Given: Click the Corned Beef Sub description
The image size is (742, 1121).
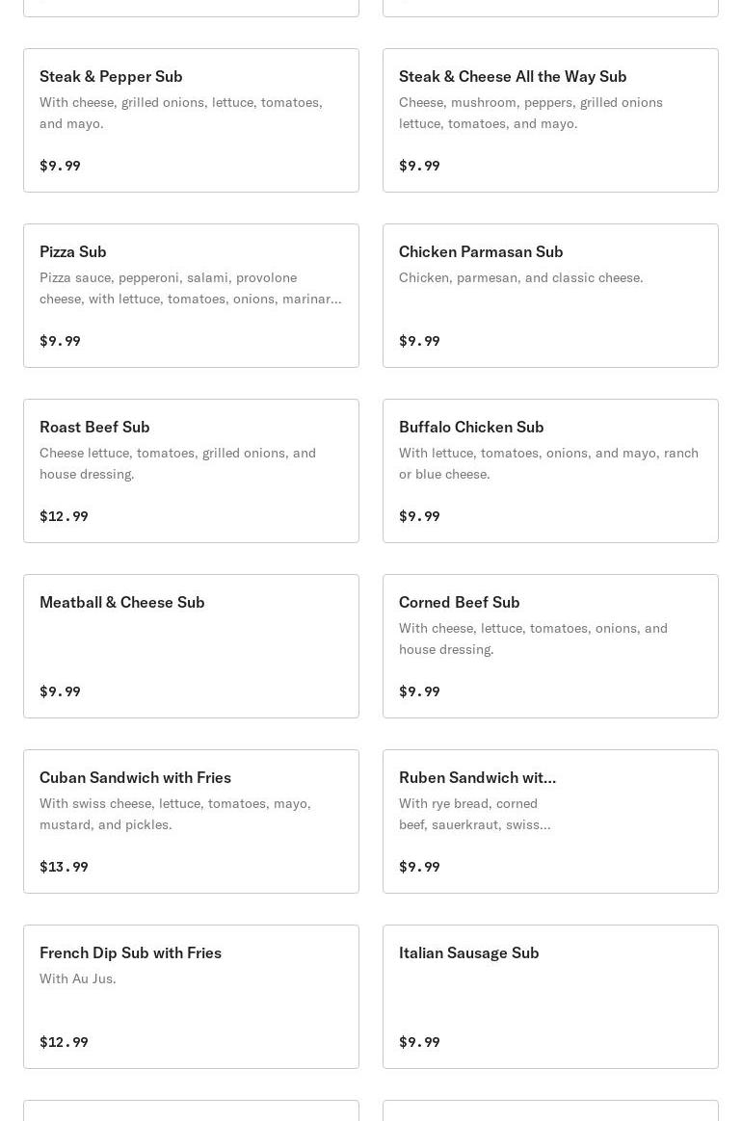Looking at the screenshot, I should [533, 639].
